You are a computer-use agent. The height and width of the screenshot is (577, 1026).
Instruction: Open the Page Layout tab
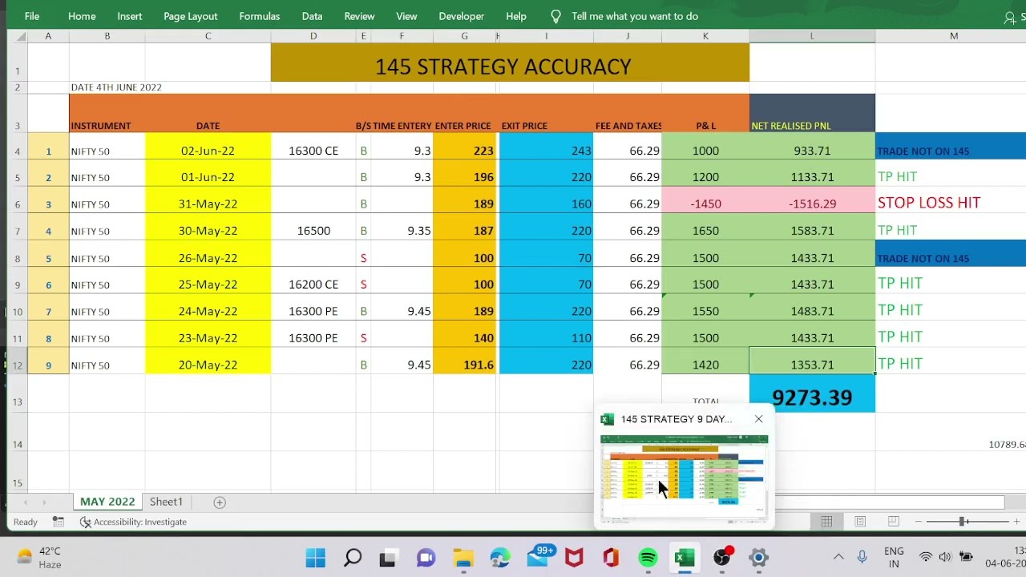(x=190, y=16)
